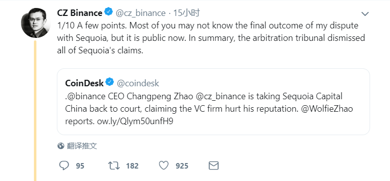Like the tweet with the heart icon

(164, 166)
